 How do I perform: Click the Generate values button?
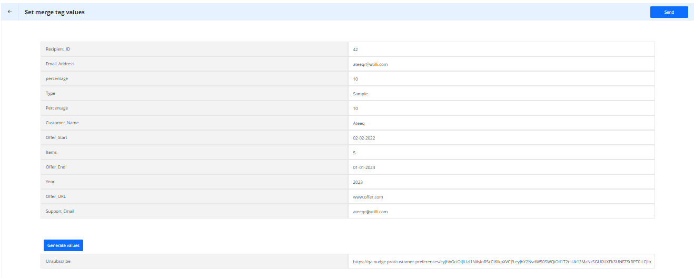[63, 245]
